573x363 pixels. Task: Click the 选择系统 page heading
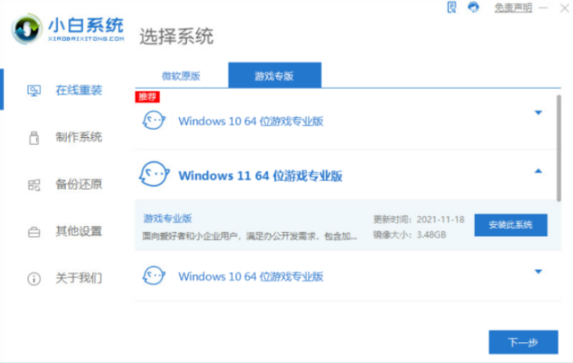[x=177, y=36]
